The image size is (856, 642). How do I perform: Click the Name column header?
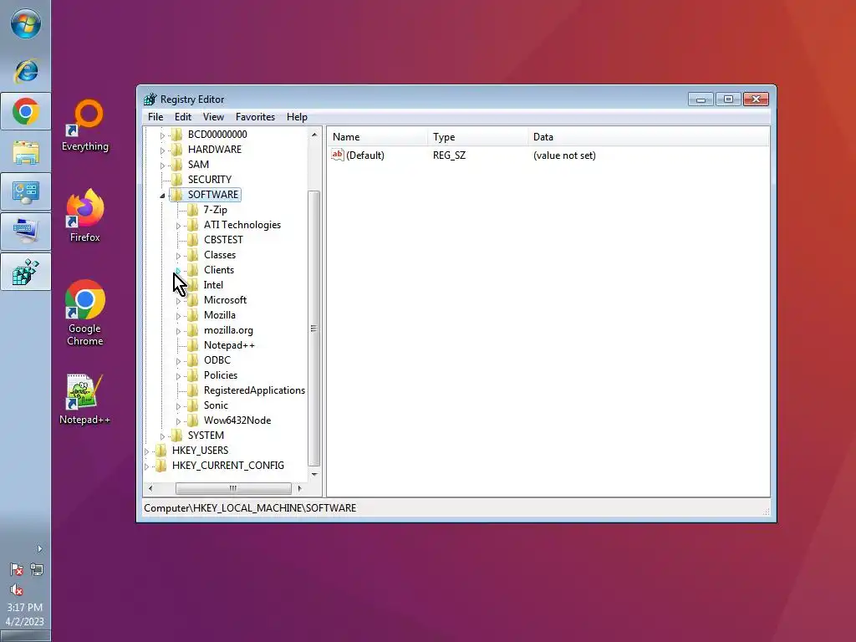click(377, 137)
